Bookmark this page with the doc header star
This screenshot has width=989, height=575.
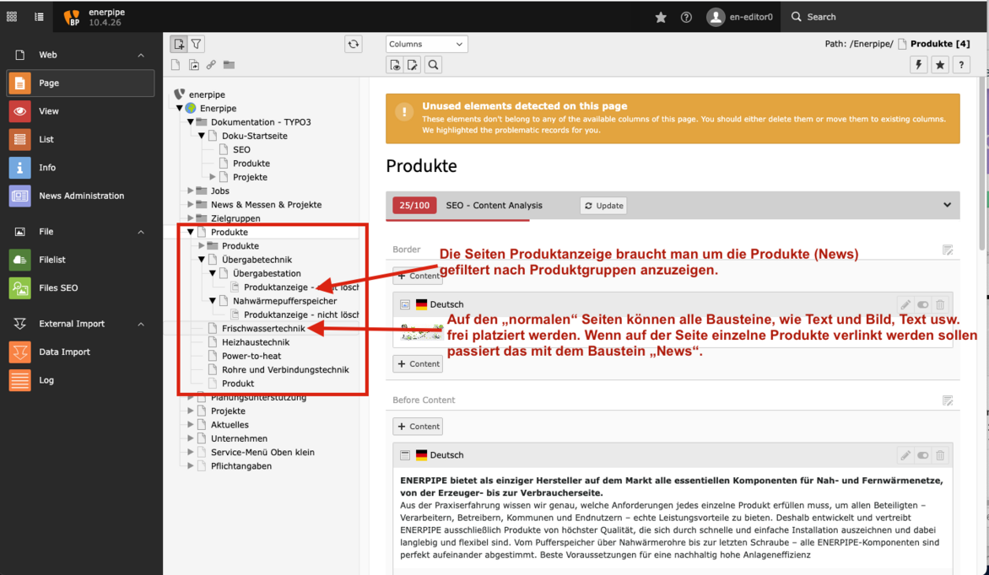click(x=940, y=65)
